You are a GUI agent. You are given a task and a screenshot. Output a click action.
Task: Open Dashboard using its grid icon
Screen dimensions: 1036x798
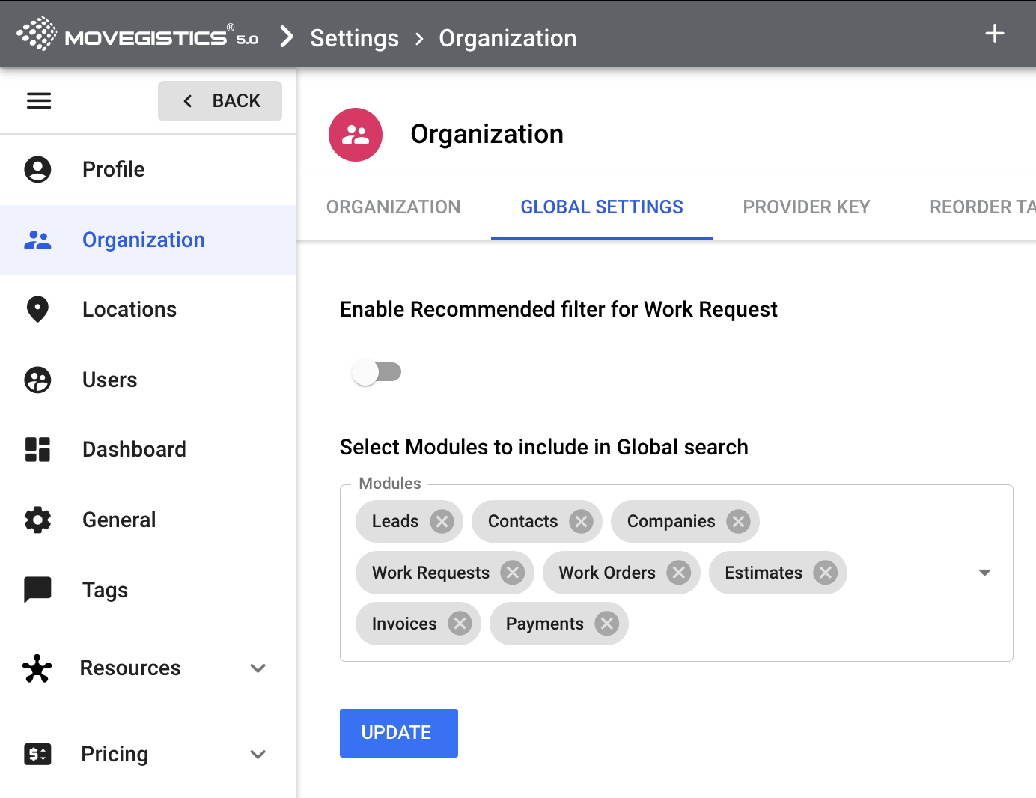(37, 449)
